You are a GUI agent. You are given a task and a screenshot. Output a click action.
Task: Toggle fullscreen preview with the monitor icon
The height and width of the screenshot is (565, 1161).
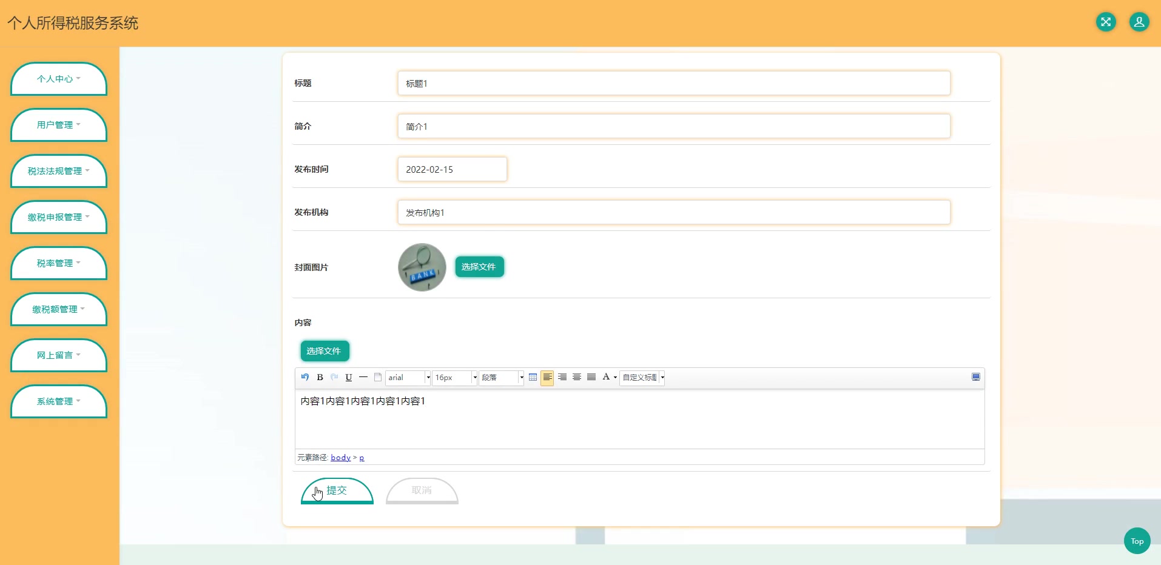976,376
